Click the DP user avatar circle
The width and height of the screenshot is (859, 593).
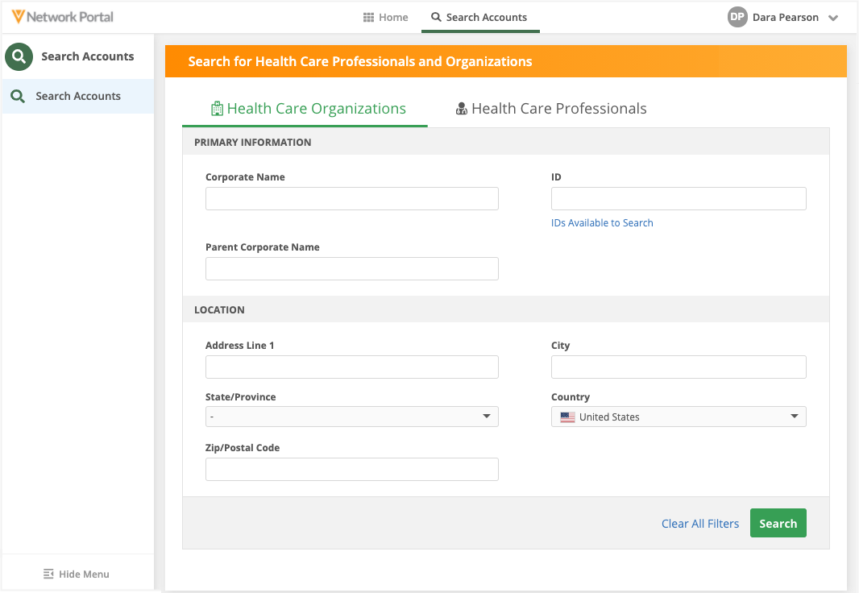(737, 17)
